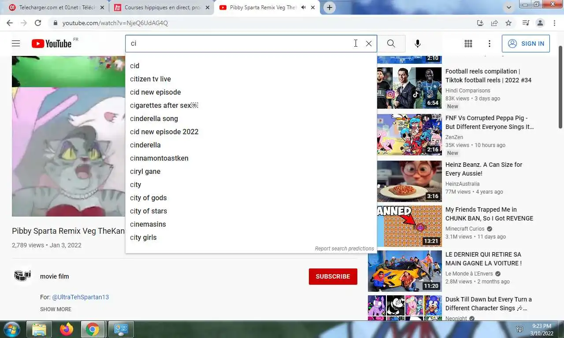Open Chrome's three-dot menu
The height and width of the screenshot is (338, 564).
(553, 23)
